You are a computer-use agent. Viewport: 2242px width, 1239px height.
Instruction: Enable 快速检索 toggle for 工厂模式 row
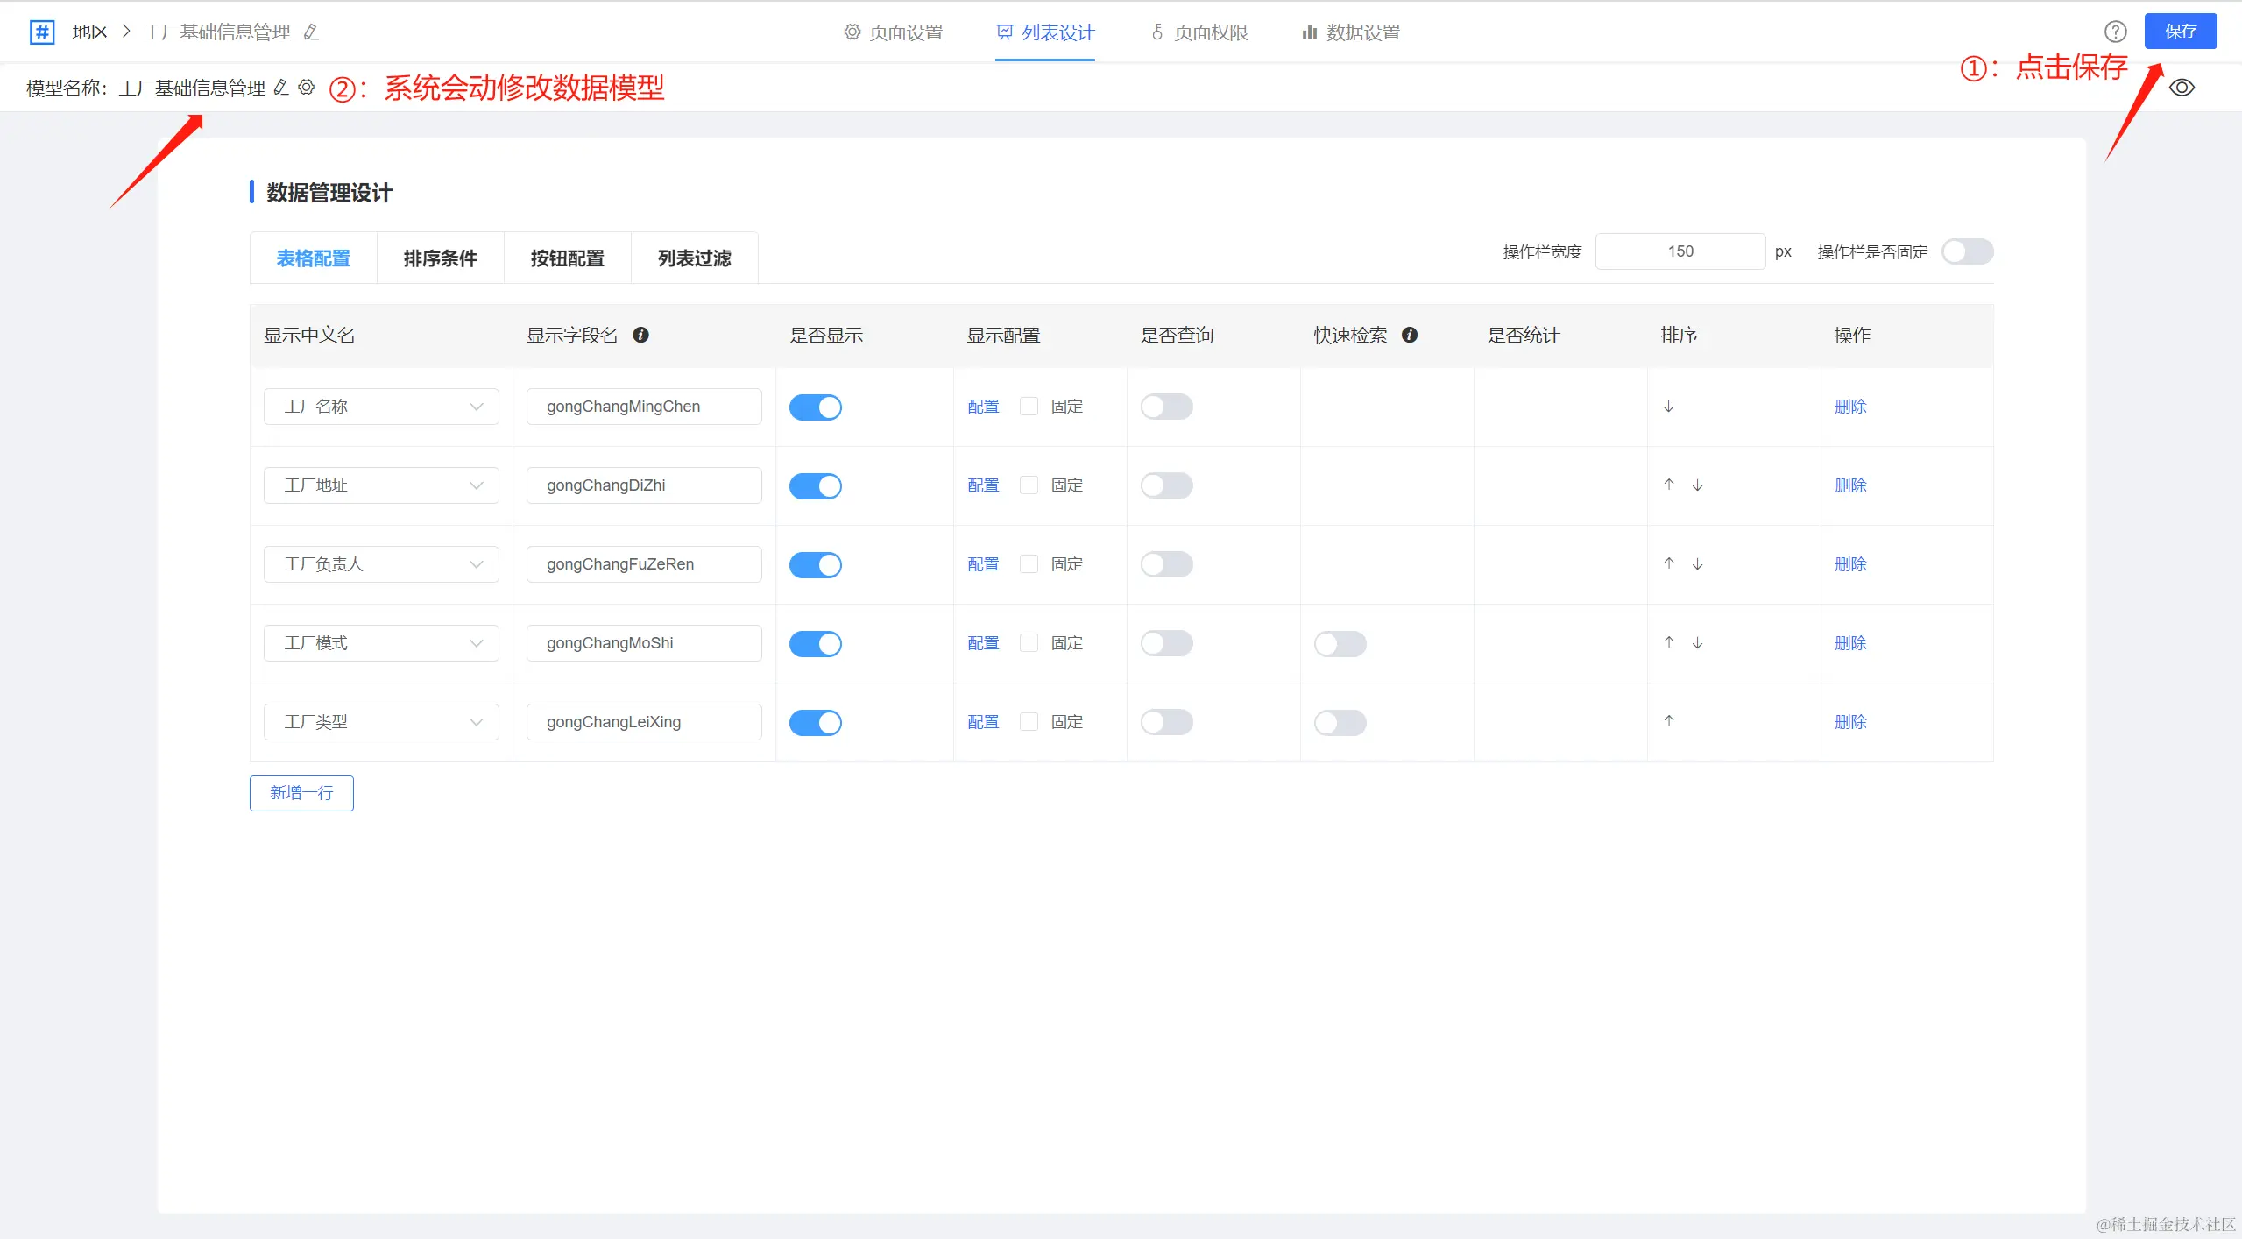tap(1340, 644)
